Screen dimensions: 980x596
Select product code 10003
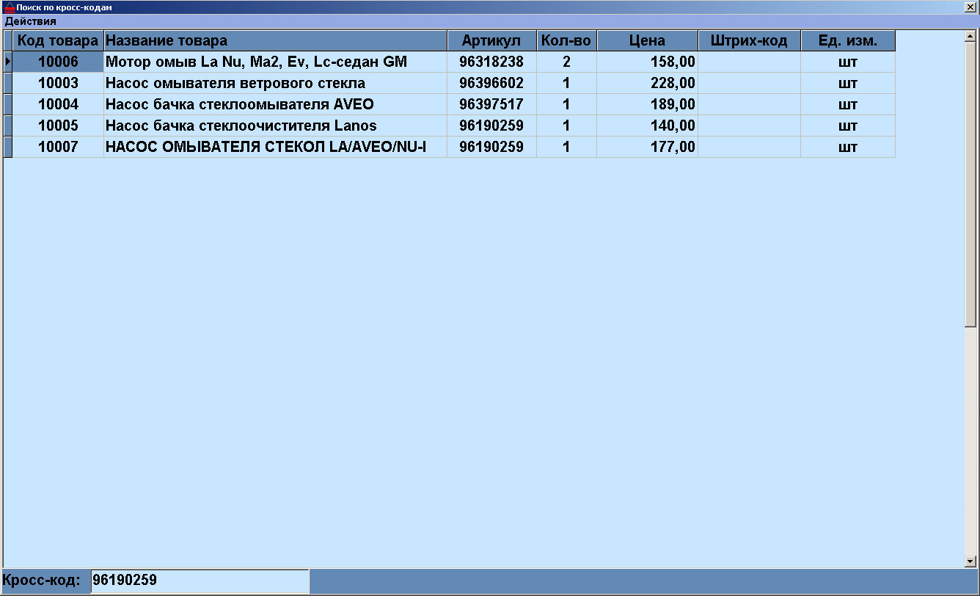click(58, 84)
